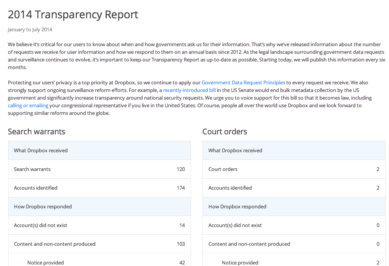Follow the calling or emailing link
This screenshot has width=389, height=266.
pyautogui.click(x=28, y=106)
